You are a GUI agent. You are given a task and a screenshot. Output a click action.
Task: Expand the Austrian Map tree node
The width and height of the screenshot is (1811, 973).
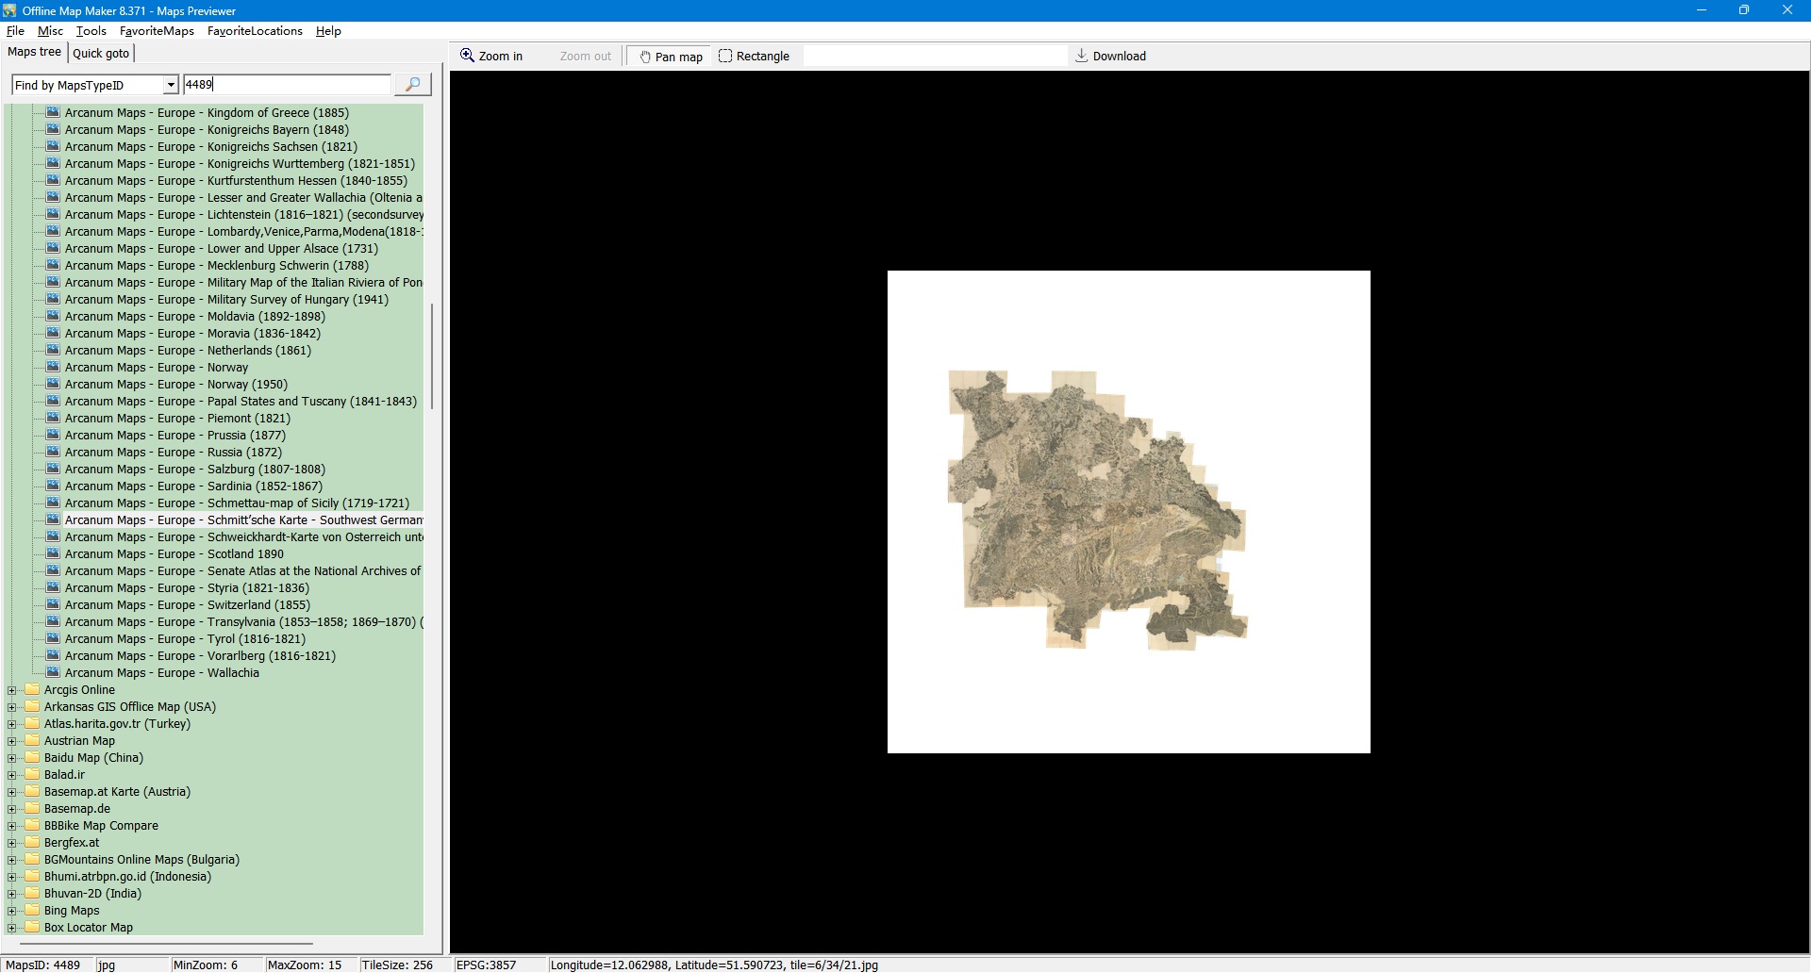tap(12, 741)
